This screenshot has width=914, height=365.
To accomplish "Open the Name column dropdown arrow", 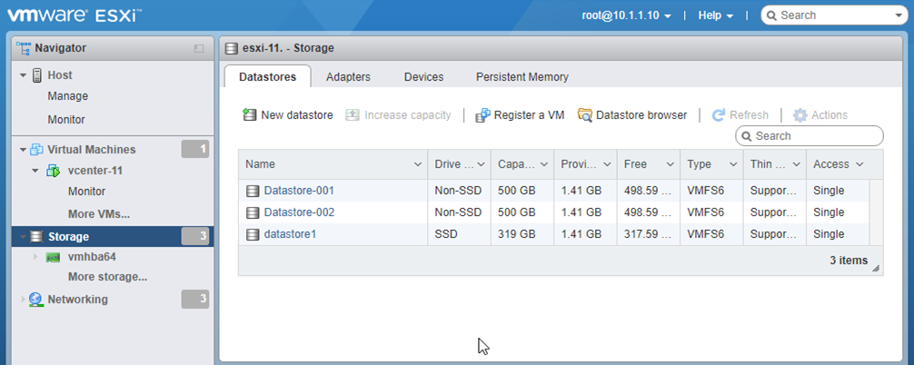I will point(418,164).
